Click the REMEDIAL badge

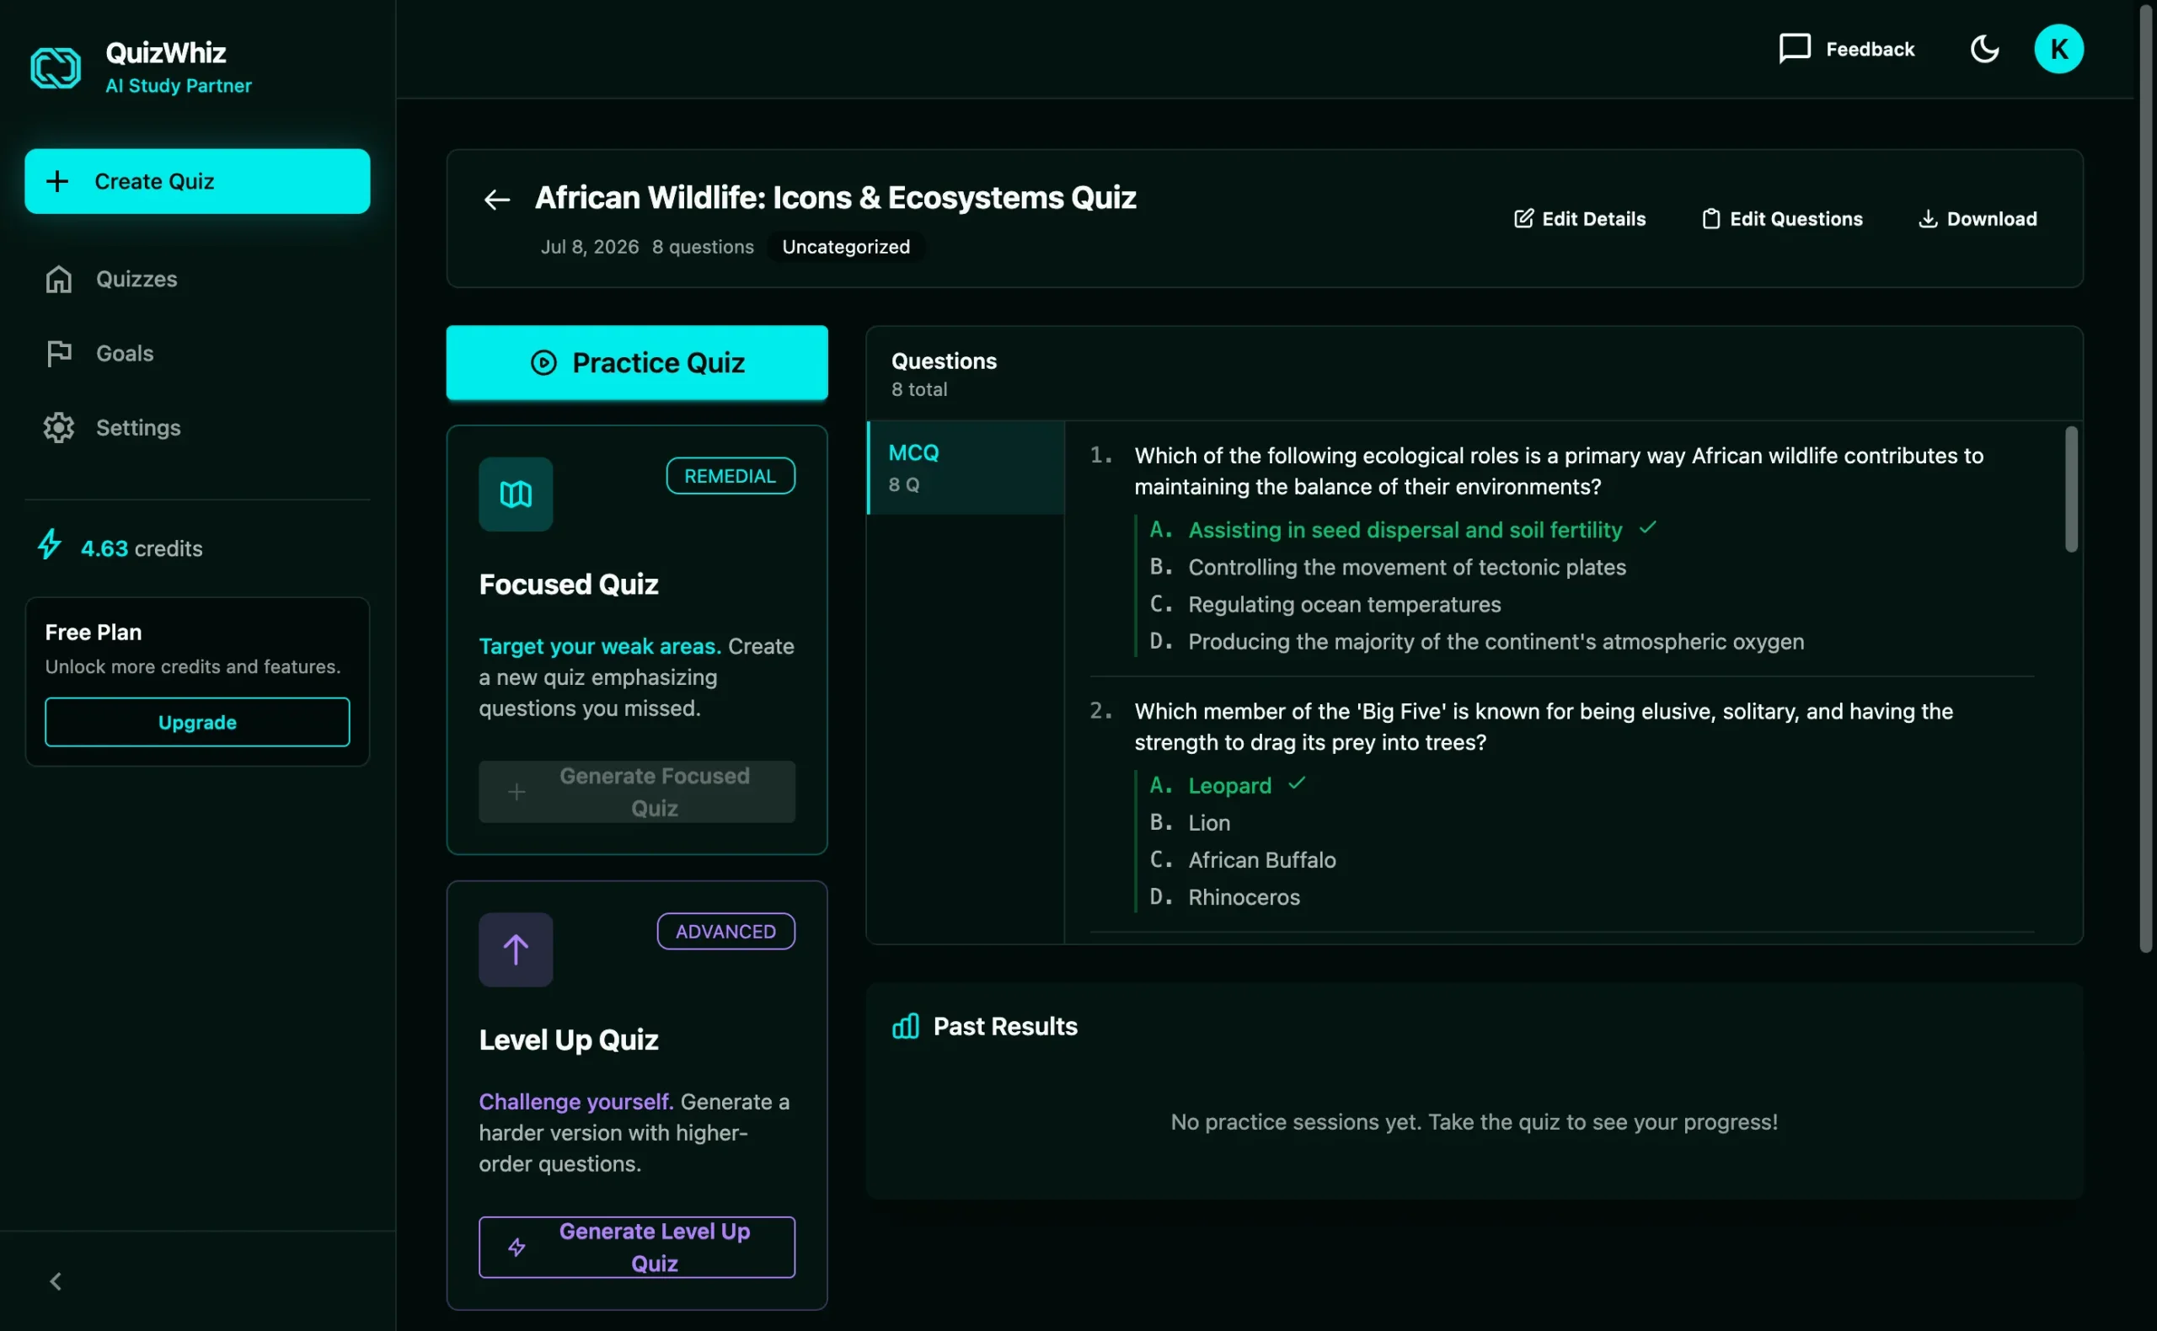730,475
